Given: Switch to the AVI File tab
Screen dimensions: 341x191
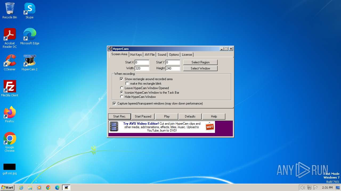Looking at the screenshot, I should click(x=150, y=55).
